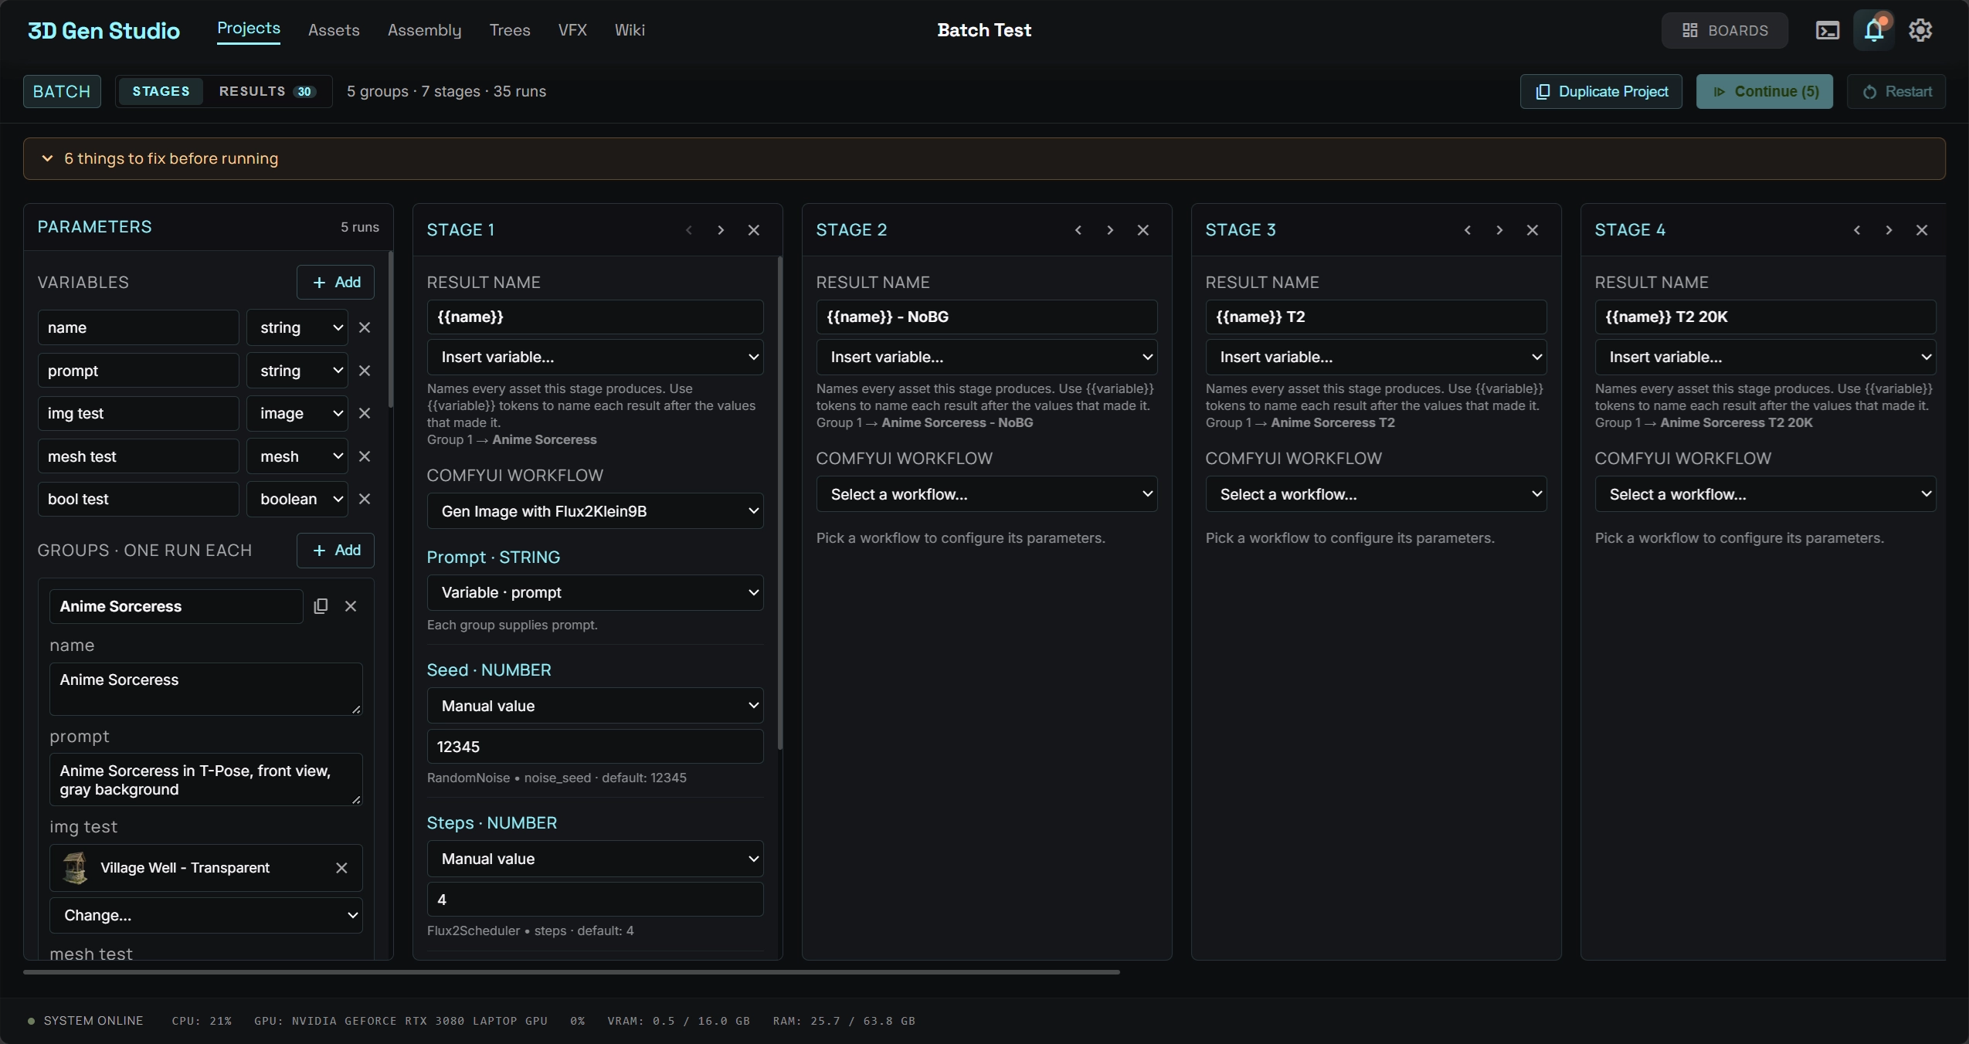Add a new variable

tap(336, 282)
